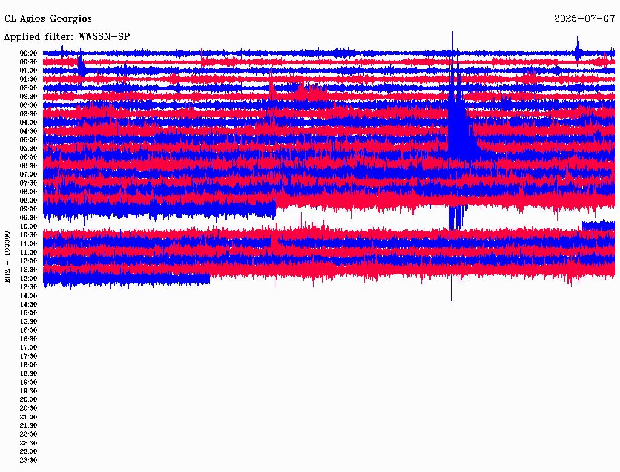
Task: Select the 13:00 time label
Action: [28, 278]
